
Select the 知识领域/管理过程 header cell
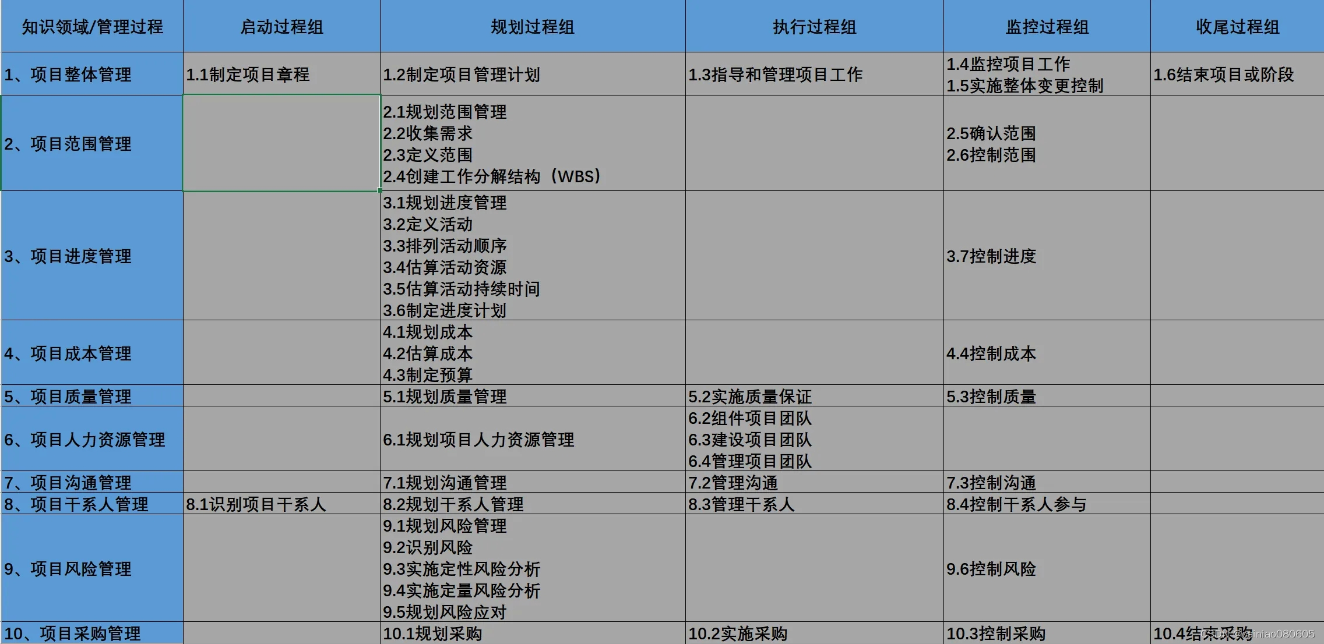pos(92,27)
